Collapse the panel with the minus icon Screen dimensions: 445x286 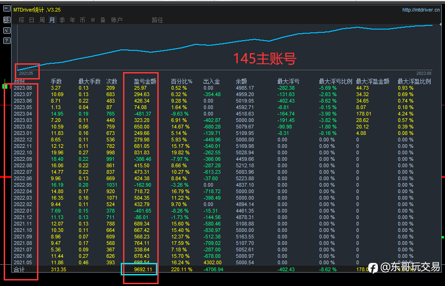point(7,9)
